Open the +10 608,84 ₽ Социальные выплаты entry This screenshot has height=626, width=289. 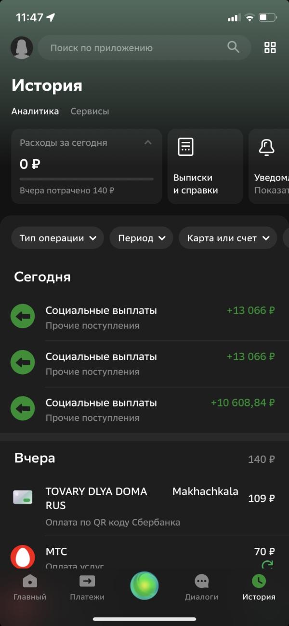pos(144,410)
